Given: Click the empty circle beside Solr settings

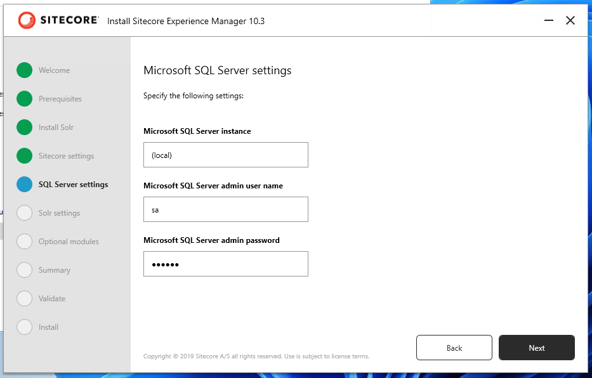Looking at the screenshot, I should 24,213.
